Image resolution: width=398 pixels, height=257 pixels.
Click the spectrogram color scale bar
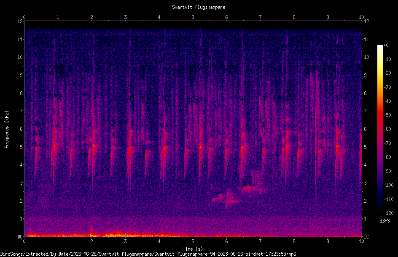coord(380,129)
